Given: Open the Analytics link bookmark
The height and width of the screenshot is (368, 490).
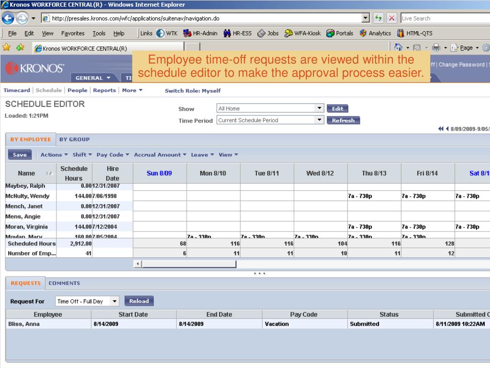Looking at the screenshot, I should (x=375, y=33).
